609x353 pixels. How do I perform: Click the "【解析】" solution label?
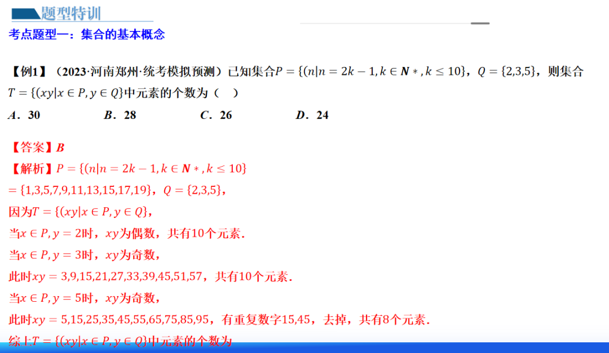pyautogui.click(x=32, y=169)
